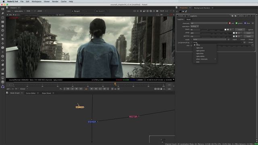Switch to the Curve Editor tab

pos(31,93)
